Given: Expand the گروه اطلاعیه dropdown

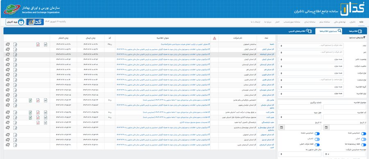Looking at the screenshot, I should (311, 87).
